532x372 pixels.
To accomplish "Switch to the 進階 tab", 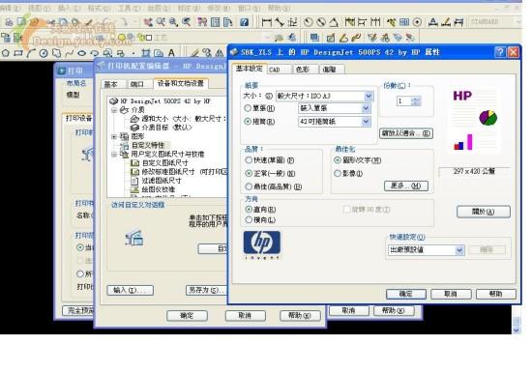I will (332, 70).
